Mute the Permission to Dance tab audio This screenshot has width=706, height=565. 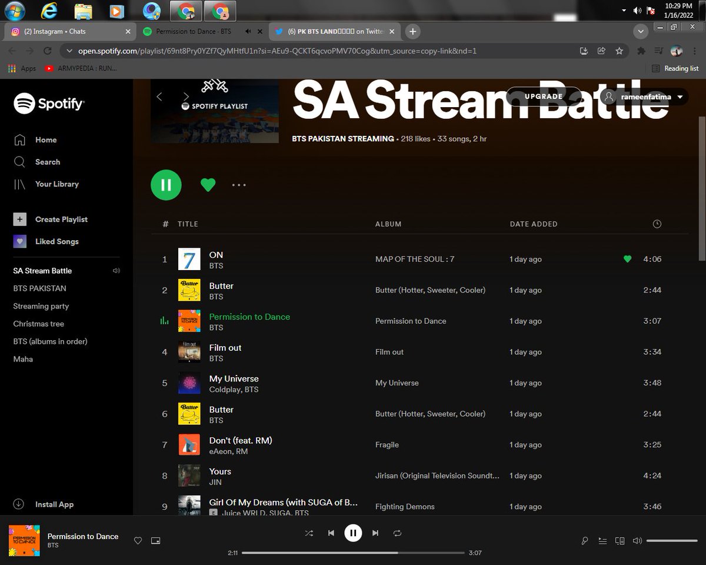click(248, 31)
